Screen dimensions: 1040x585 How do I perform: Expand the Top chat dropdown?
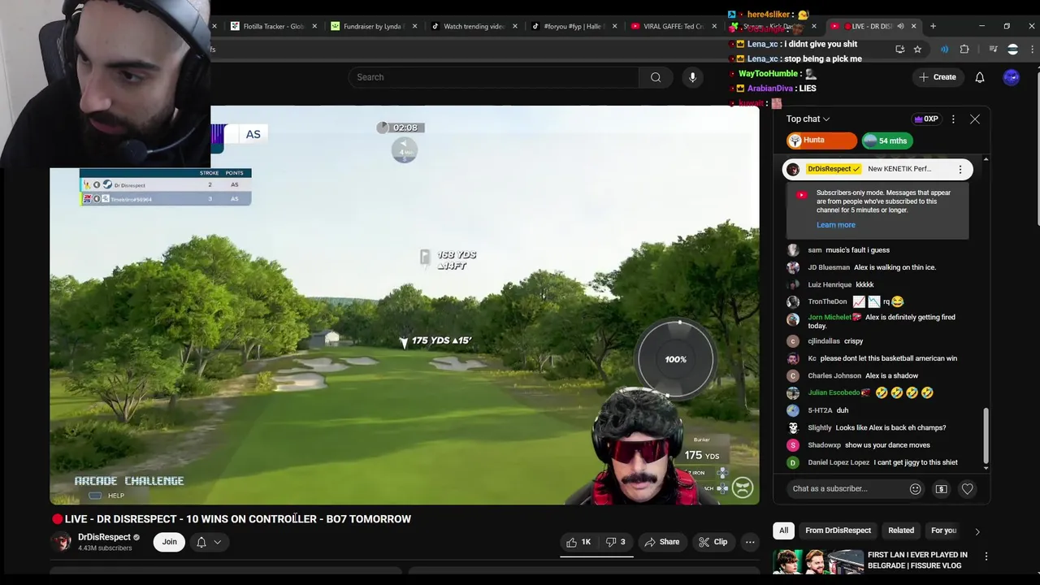point(808,119)
